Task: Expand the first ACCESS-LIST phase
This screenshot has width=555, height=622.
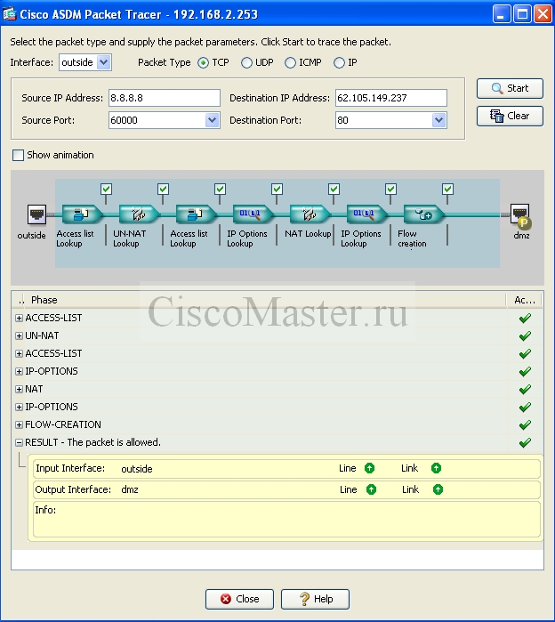Action: coord(19,319)
